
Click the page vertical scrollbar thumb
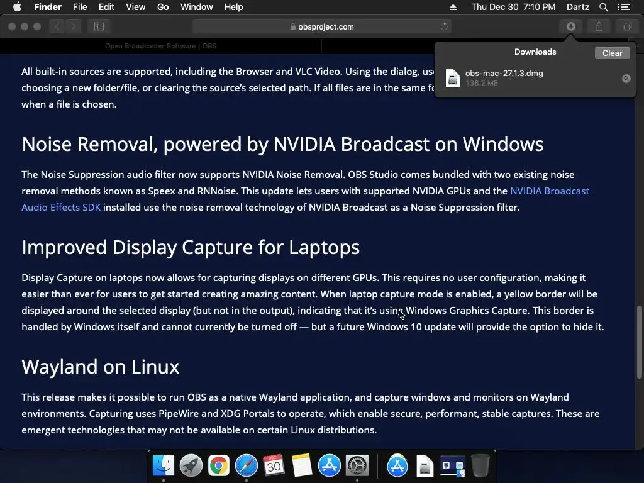(x=639, y=341)
